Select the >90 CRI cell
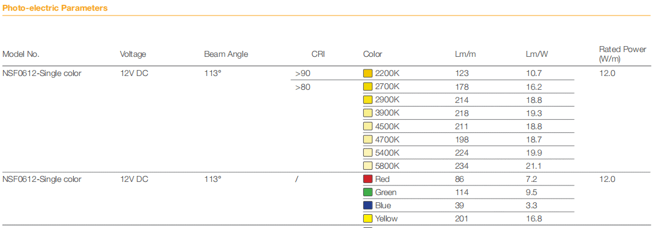Viewport: 658px width, 228px height. tap(303, 74)
